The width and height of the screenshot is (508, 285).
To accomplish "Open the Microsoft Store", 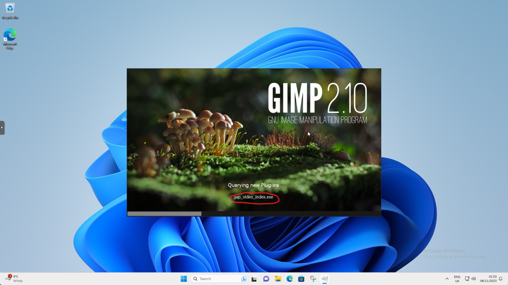I will tap(301, 279).
